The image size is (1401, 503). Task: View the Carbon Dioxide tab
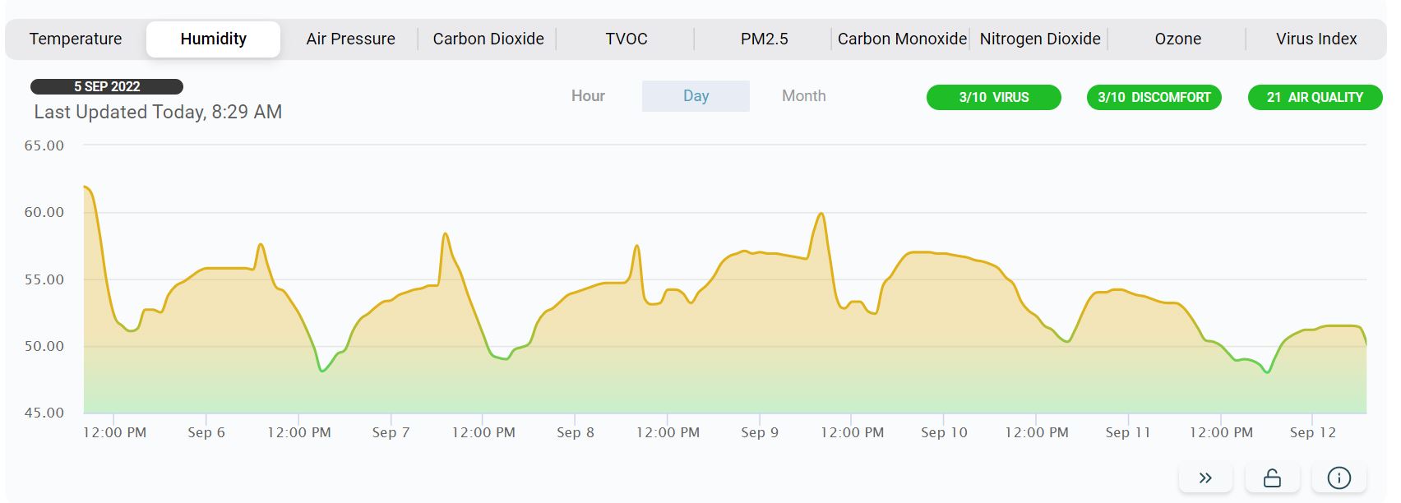[x=488, y=39]
